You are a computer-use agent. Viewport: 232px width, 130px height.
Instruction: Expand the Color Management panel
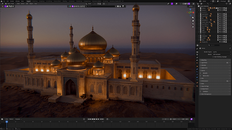pyautogui.click(x=215, y=94)
